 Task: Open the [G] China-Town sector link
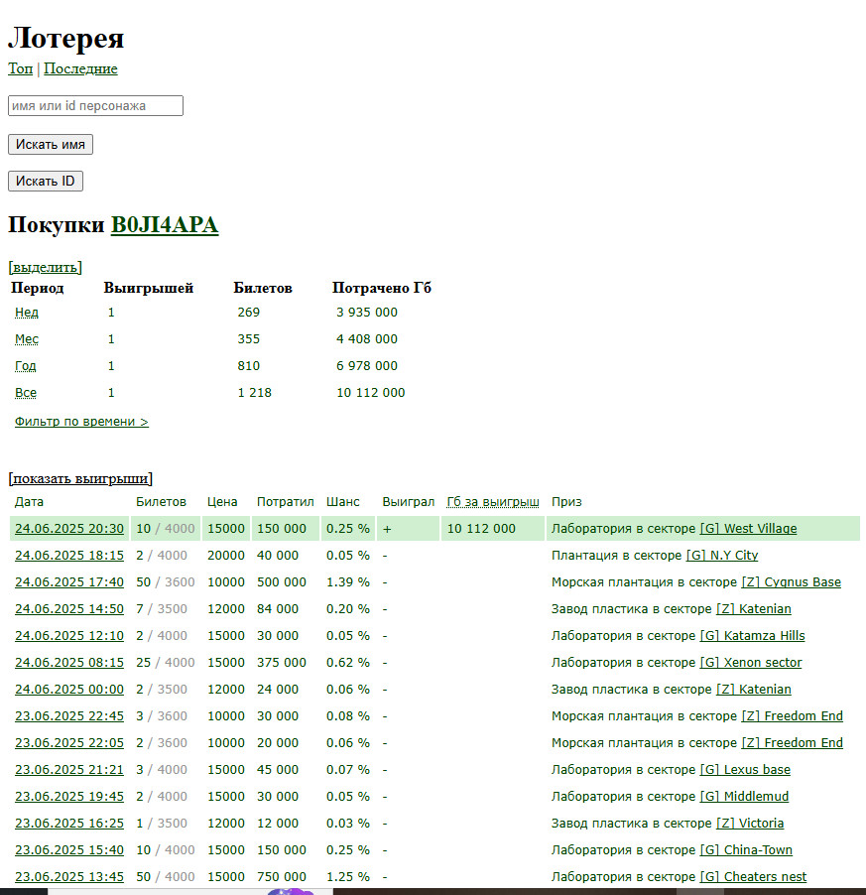[746, 850]
